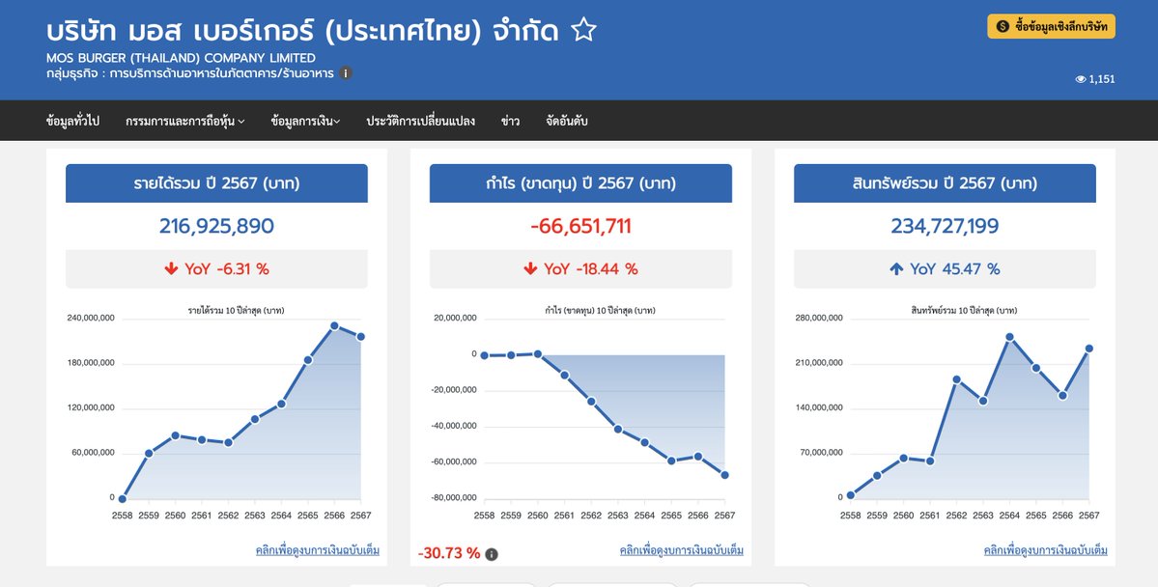Click the กำไร (ขาดทุน) ปี 2567 header
The height and width of the screenshot is (587, 1158).
pos(580,183)
